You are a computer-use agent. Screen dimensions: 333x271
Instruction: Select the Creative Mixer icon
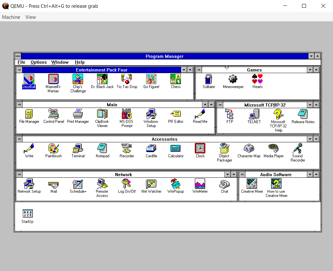pos(252,184)
